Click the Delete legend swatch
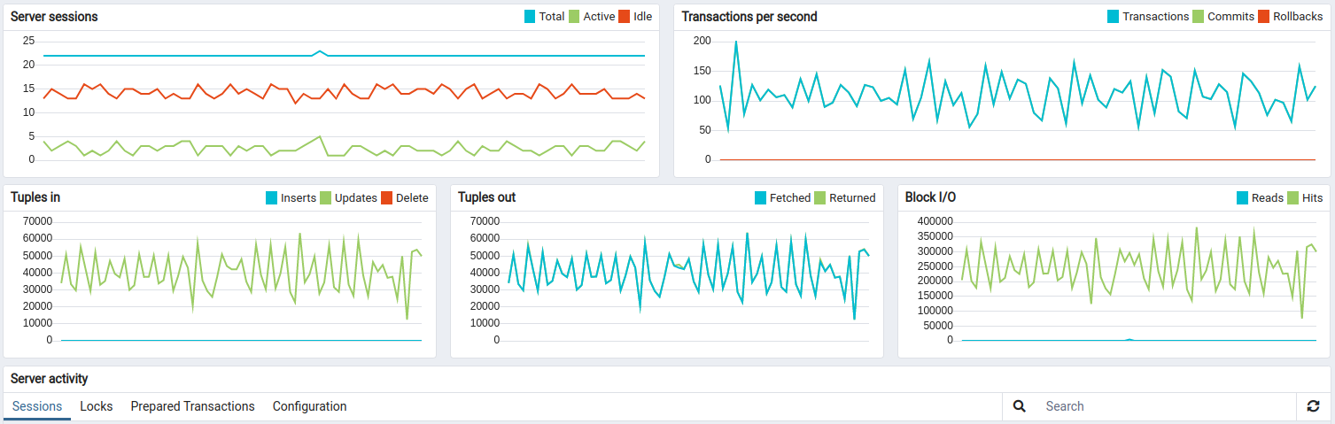The image size is (1335, 424). pyautogui.click(x=386, y=198)
